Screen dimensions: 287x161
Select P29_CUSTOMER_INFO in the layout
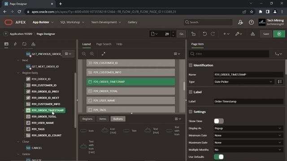[x=130, y=72]
